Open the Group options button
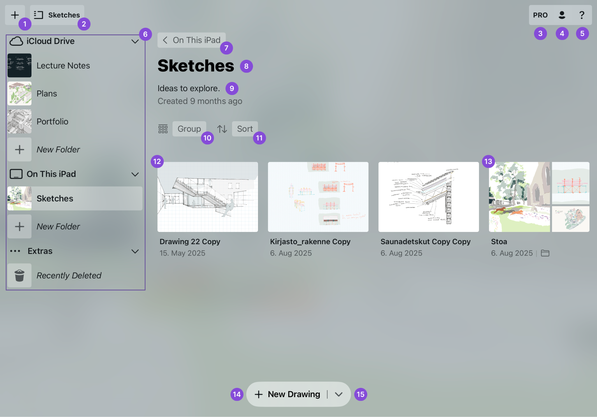597x417 pixels. point(189,129)
